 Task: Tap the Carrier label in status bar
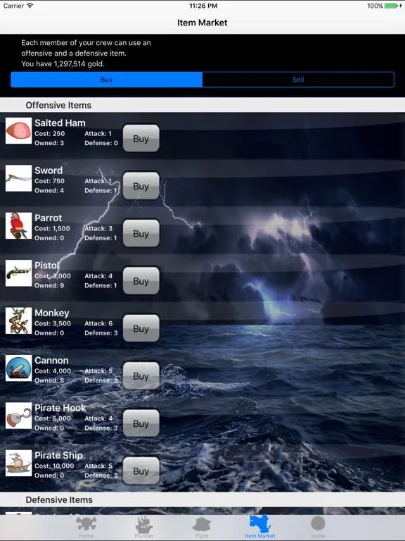tap(13, 6)
